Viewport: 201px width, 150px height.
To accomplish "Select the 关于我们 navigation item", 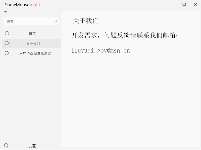I will (x=33, y=43).
